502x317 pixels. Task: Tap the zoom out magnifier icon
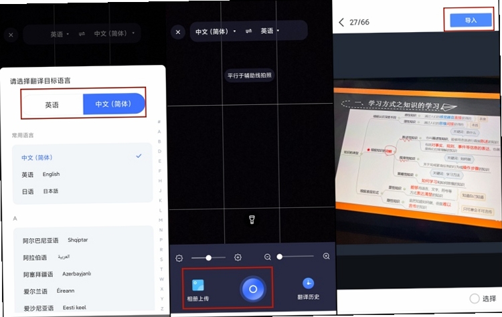[267, 257]
